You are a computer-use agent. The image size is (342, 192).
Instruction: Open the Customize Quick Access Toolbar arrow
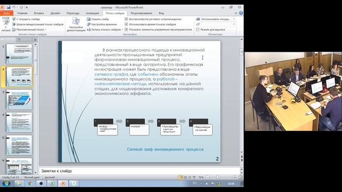pyautogui.click(x=27, y=7)
